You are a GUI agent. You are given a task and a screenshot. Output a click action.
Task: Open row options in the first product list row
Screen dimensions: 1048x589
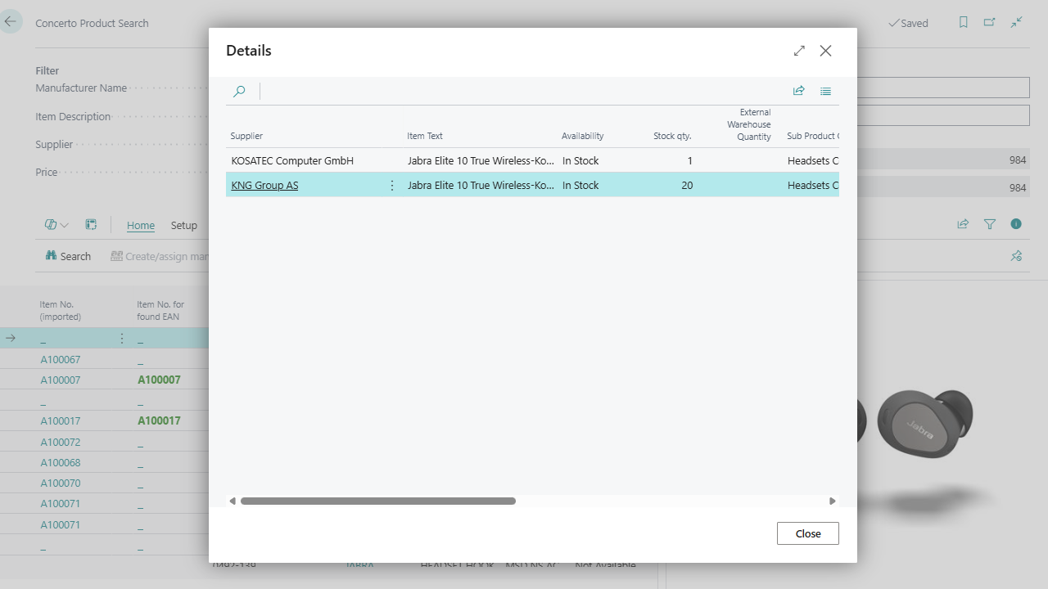point(122,339)
